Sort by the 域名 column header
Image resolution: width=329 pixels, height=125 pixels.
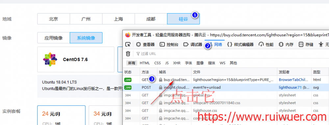pyautogui.click(x=174, y=72)
